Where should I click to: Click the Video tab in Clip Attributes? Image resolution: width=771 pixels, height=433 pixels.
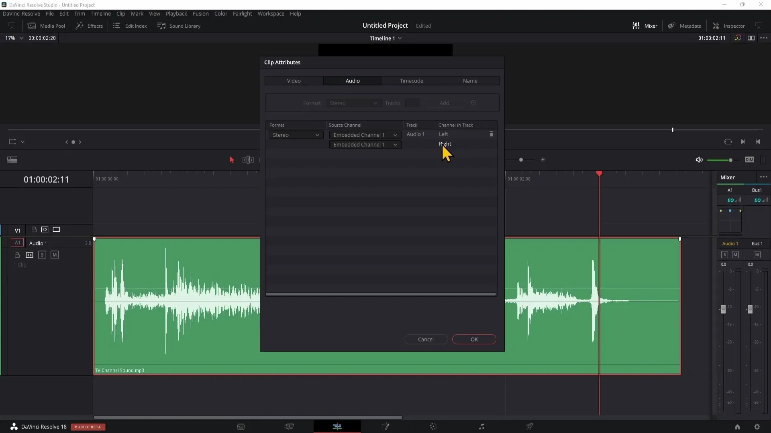pyautogui.click(x=294, y=81)
